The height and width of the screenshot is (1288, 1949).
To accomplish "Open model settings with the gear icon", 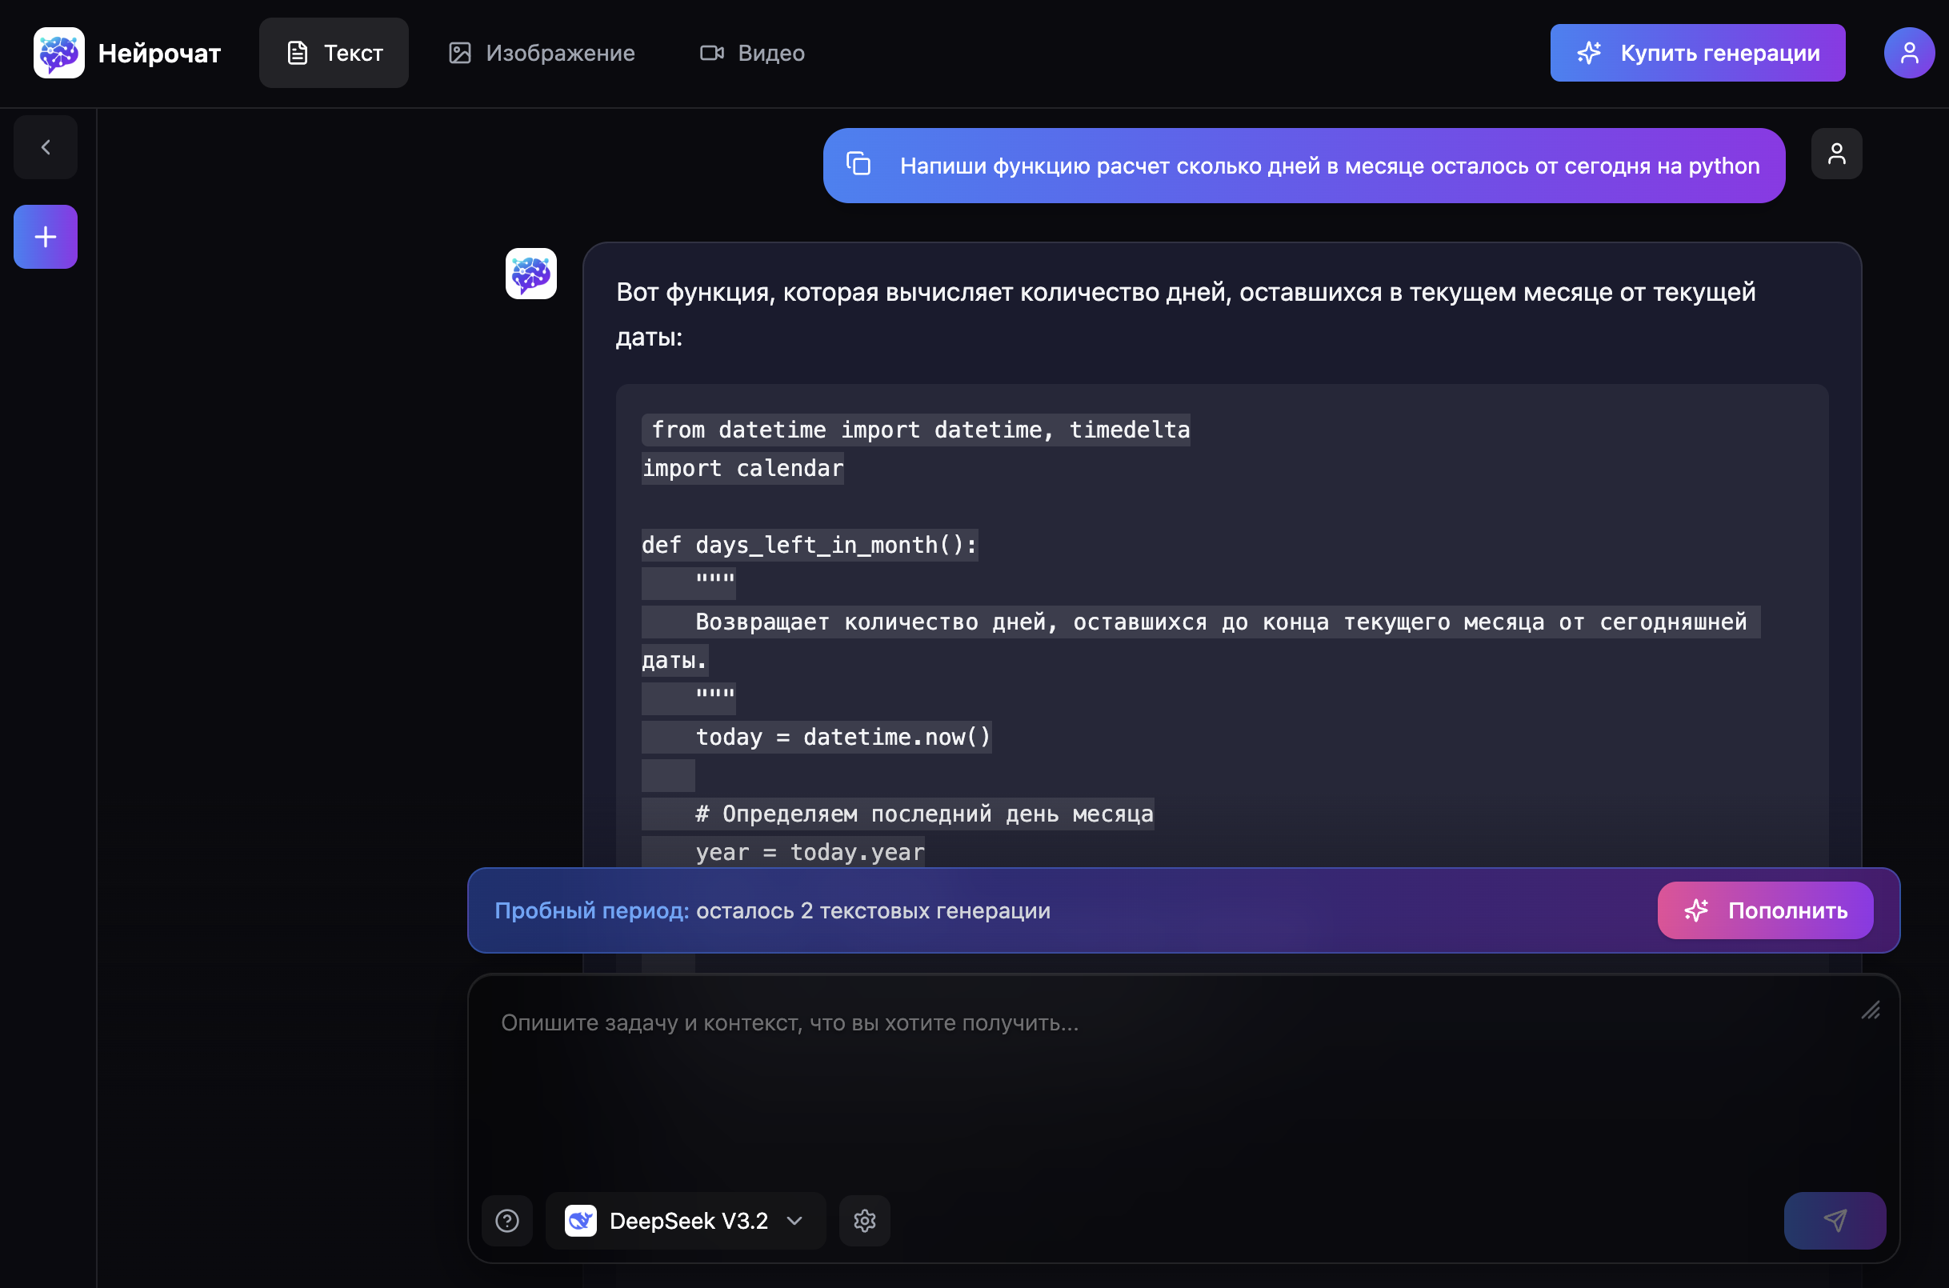I will pyautogui.click(x=864, y=1221).
